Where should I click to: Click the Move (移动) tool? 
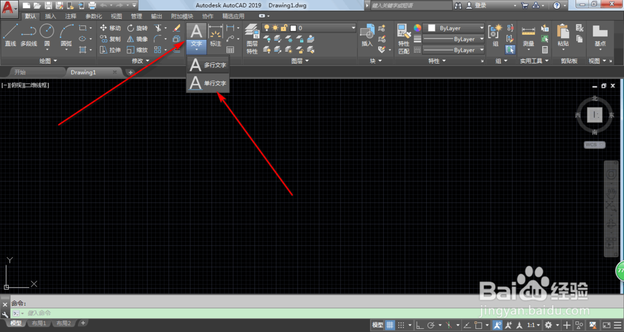(110, 28)
